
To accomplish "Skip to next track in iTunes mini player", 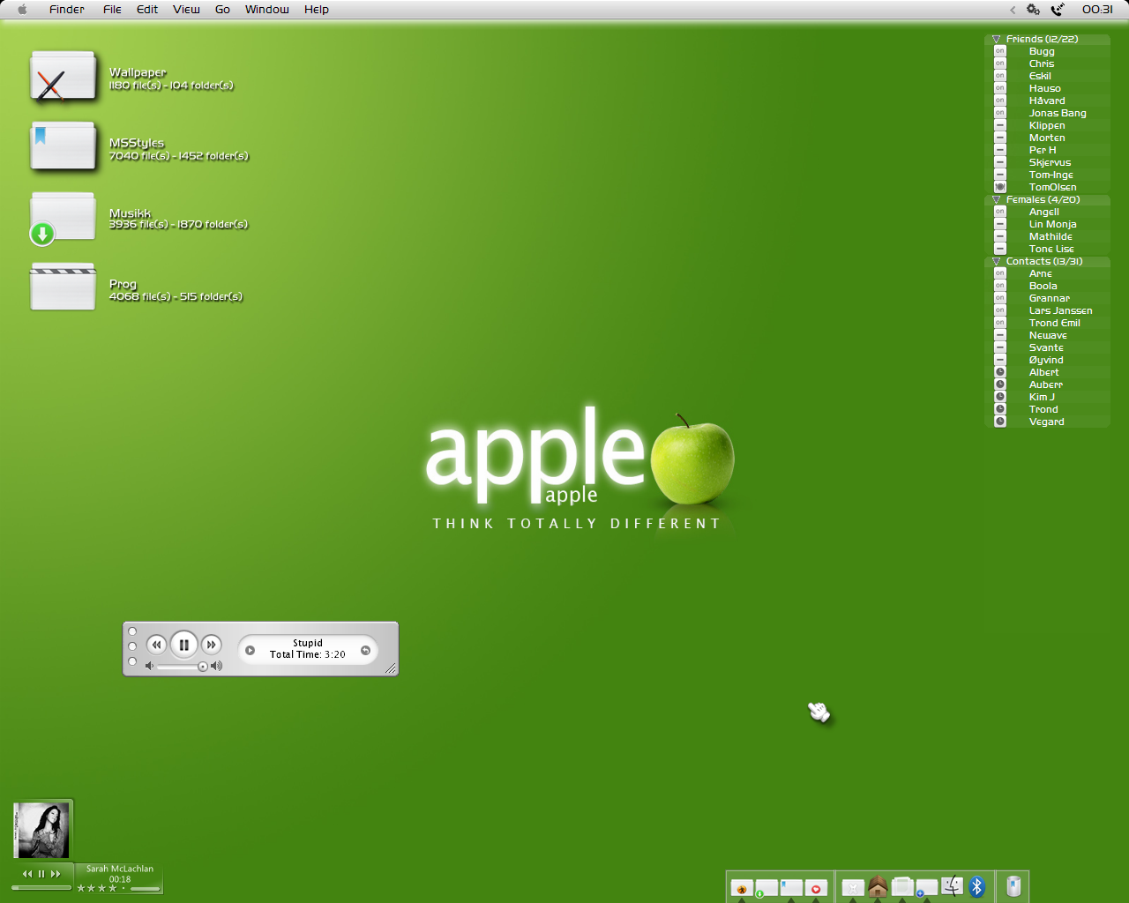I will click(211, 645).
